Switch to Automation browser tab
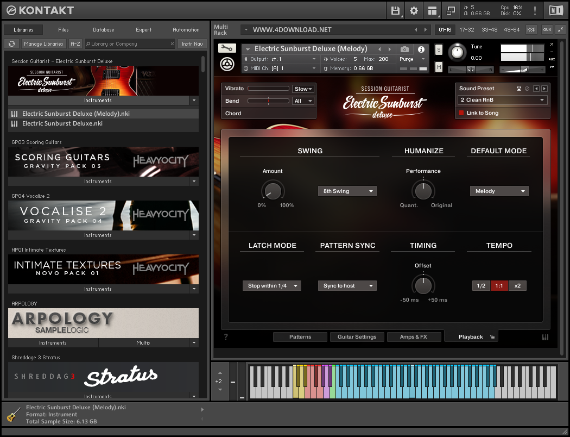This screenshot has height=437, width=570. [x=186, y=29]
